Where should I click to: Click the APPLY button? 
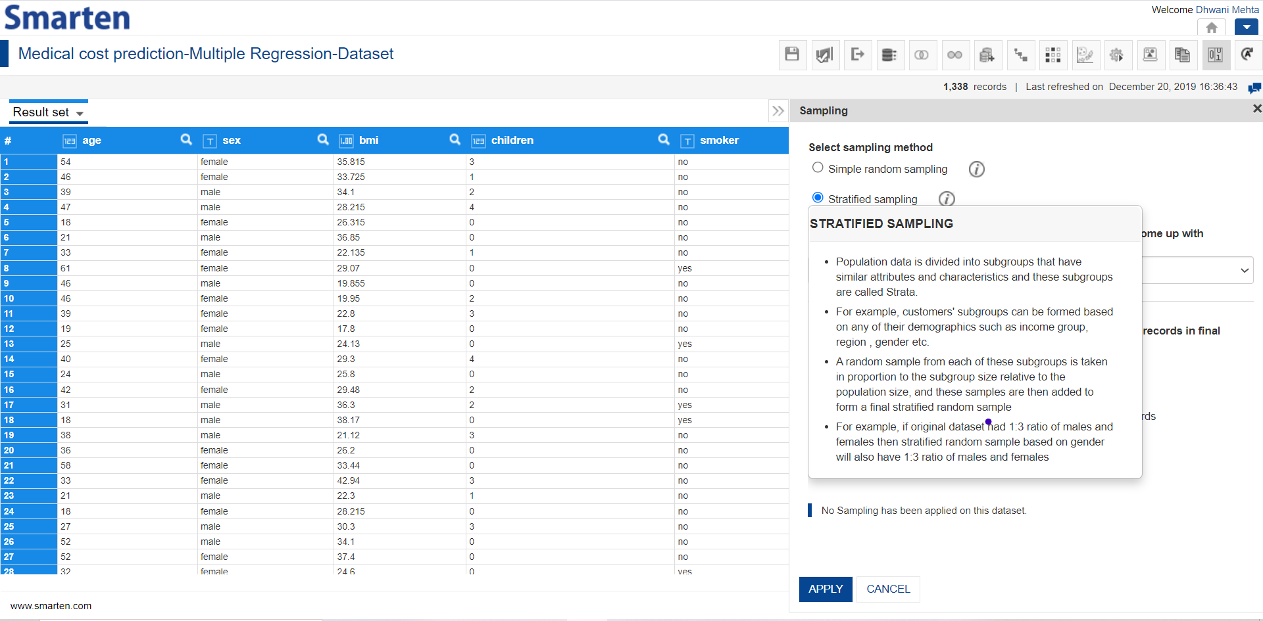coord(826,589)
